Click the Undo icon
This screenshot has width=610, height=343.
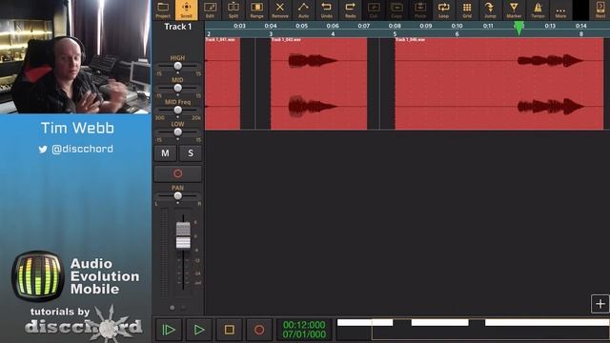pyautogui.click(x=327, y=10)
